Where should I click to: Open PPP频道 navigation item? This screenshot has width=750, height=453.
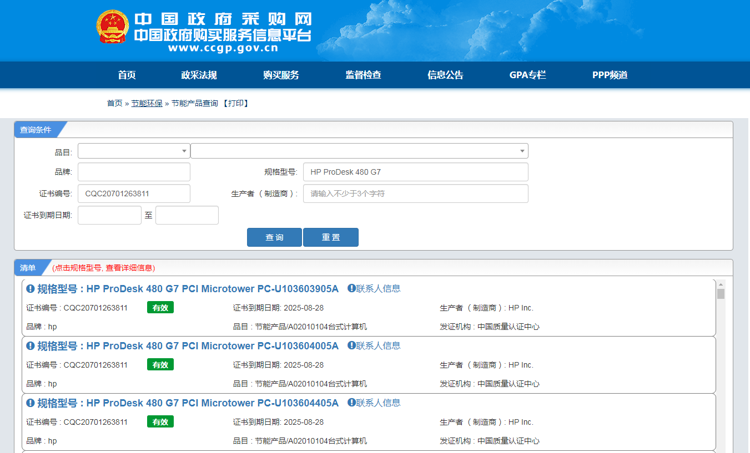(610, 75)
